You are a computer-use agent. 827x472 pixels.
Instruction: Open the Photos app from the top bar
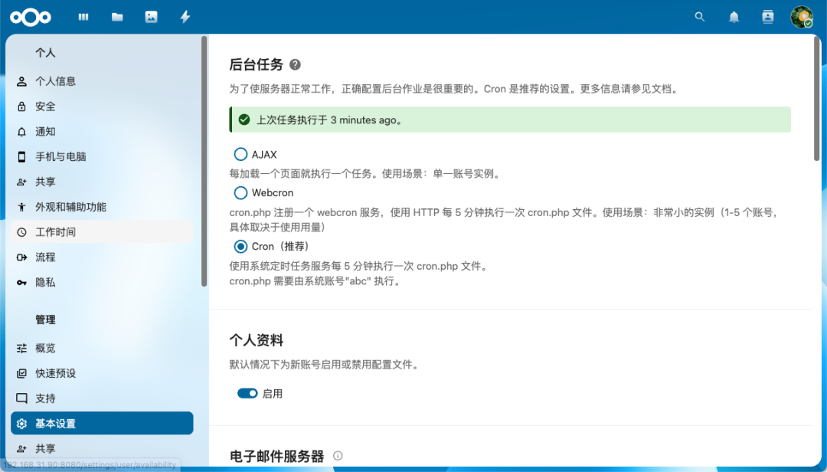(151, 16)
